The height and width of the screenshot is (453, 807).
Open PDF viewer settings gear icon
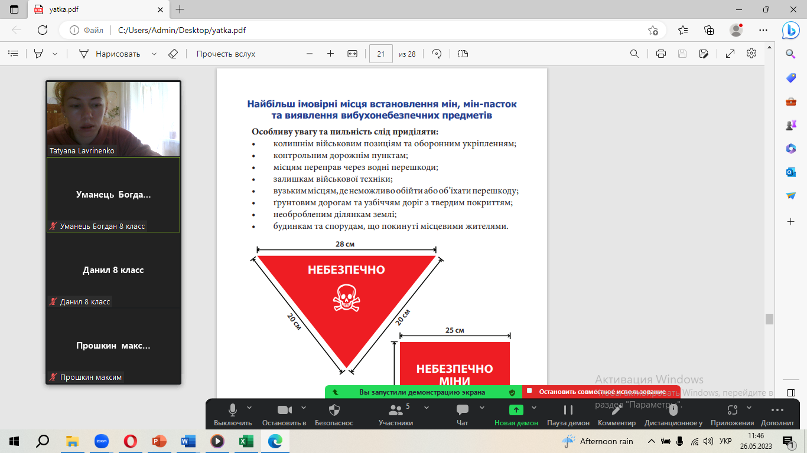pyautogui.click(x=751, y=54)
